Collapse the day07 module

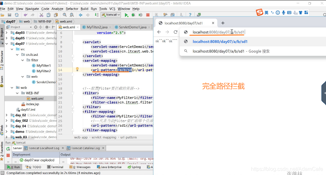(7, 44)
